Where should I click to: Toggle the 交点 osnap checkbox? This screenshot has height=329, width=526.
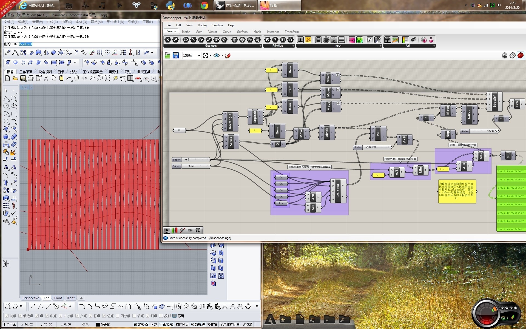click(77, 316)
